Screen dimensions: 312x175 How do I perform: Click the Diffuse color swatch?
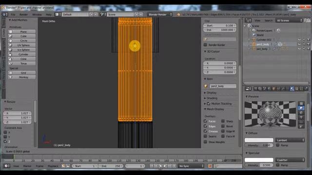(x=259, y=140)
